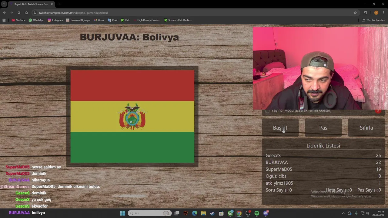Click the Liderlik Listesi heading
Viewport: 388px width, 218px height.
coord(323,146)
